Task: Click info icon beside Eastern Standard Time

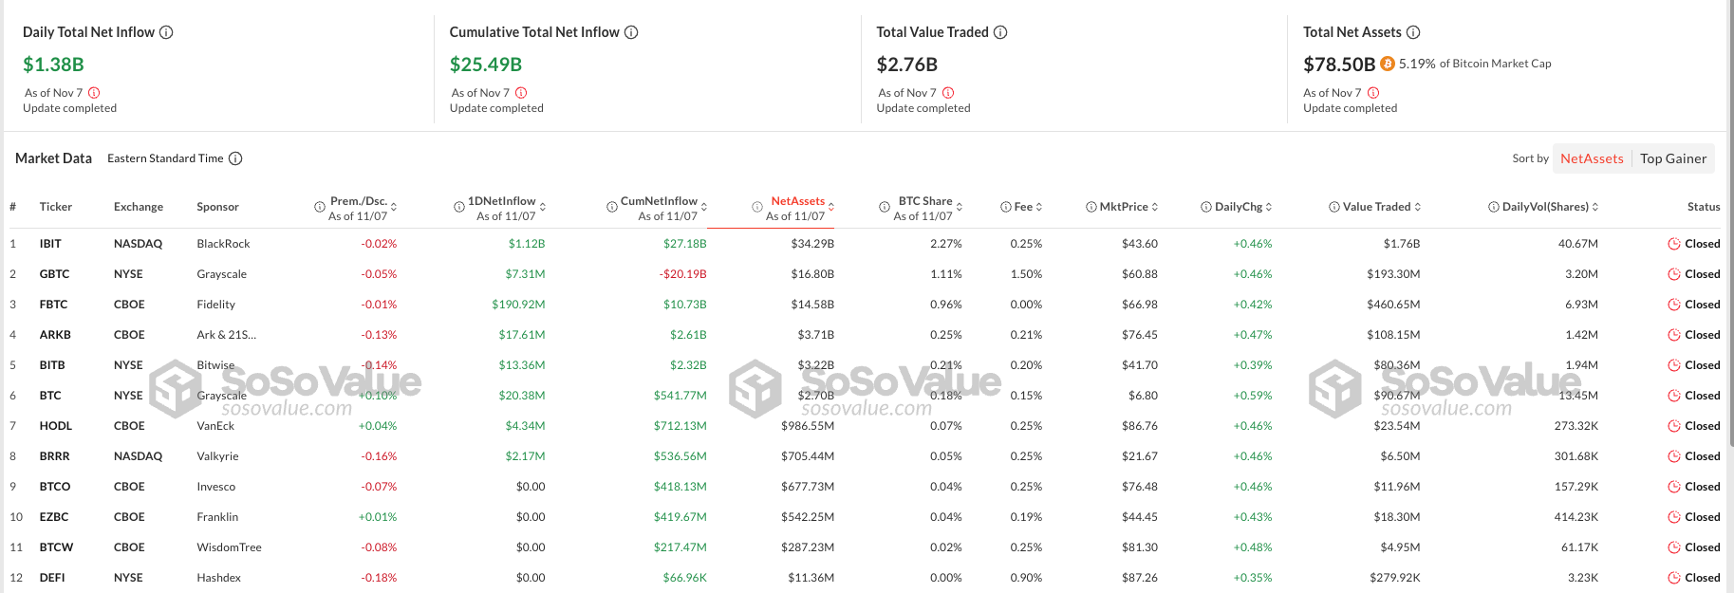Action: click(235, 158)
